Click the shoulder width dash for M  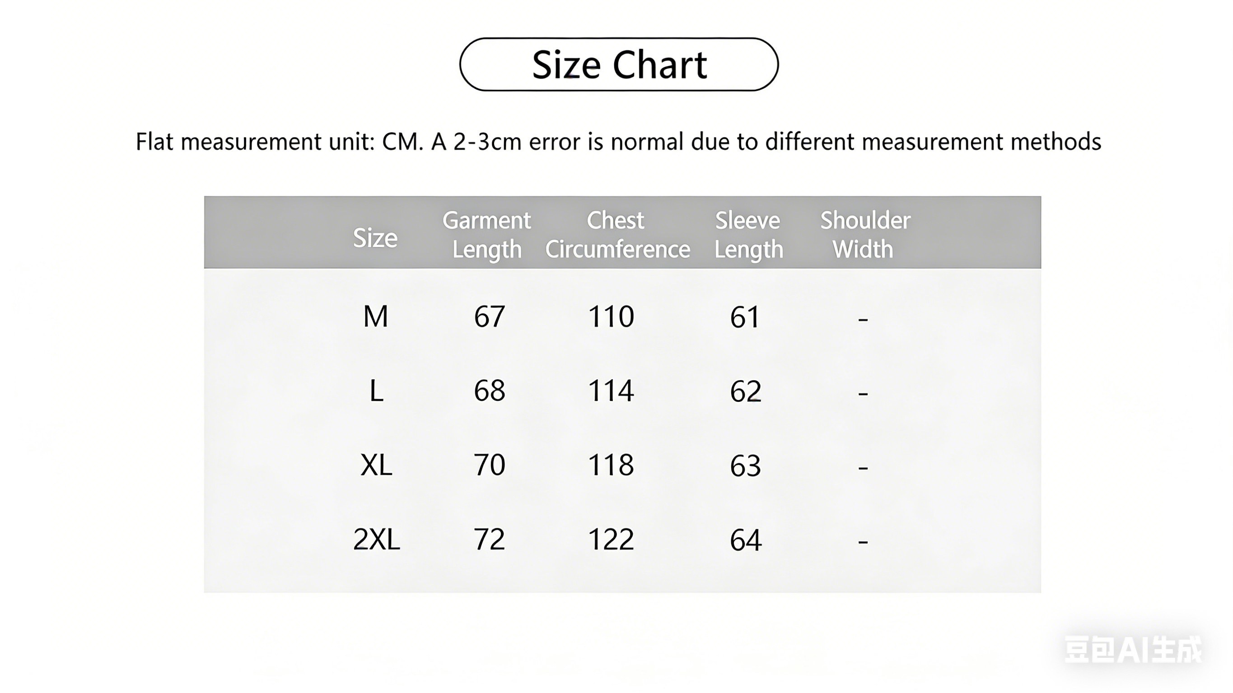point(863,318)
